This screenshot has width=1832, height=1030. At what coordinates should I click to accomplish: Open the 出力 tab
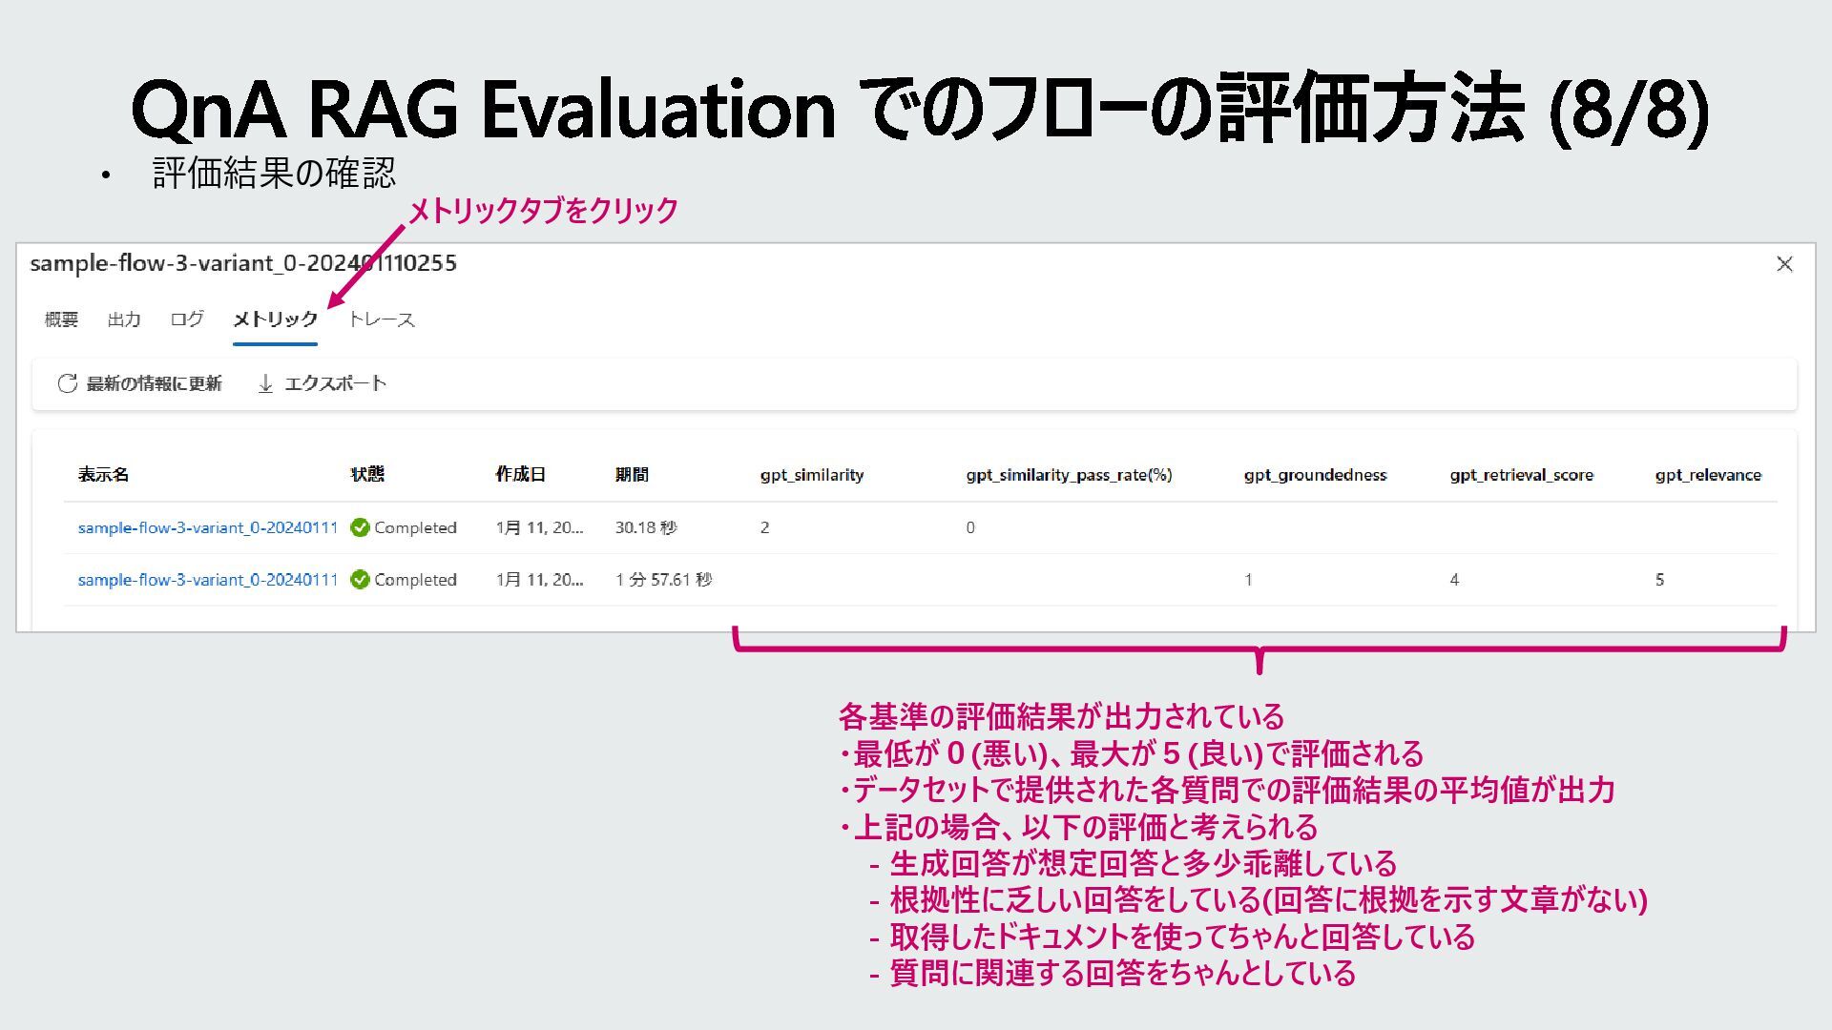tap(124, 319)
